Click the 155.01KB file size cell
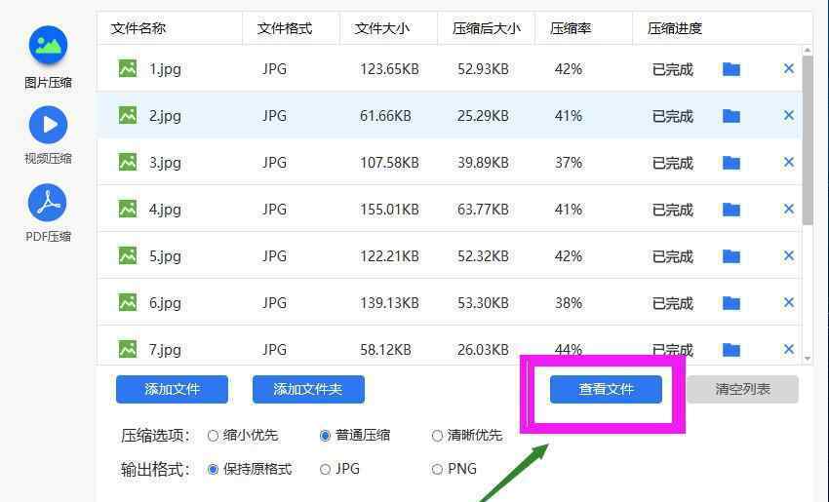The height and width of the screenshot is (502, 829). [390, 210]
